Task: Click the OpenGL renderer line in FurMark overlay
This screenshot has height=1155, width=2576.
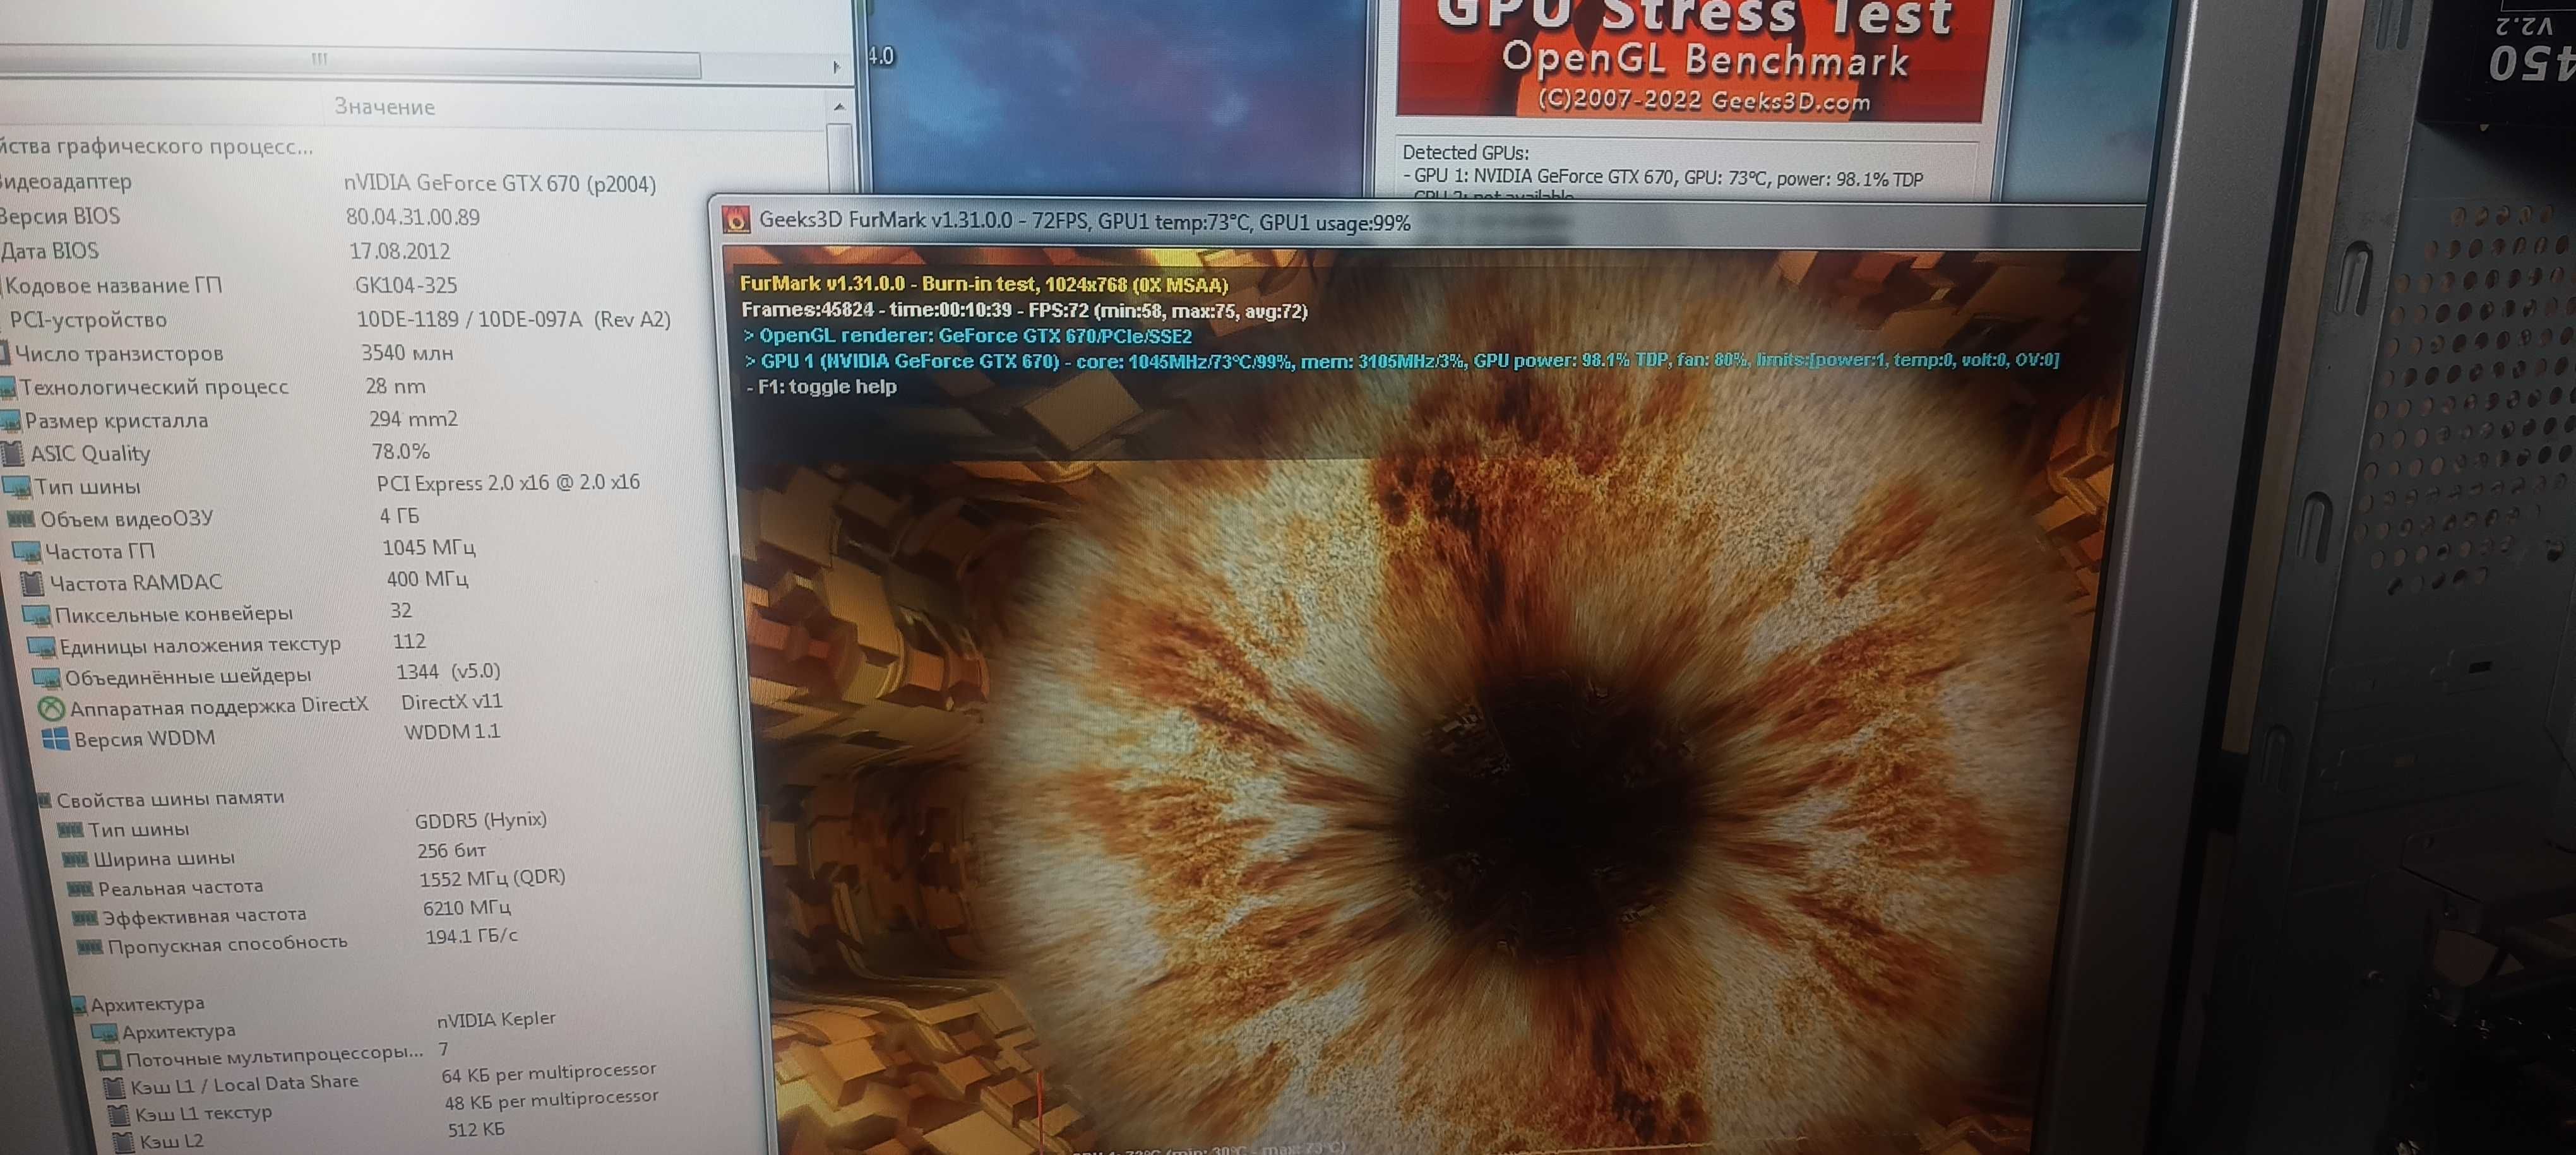Action: (x=967, y=336)
